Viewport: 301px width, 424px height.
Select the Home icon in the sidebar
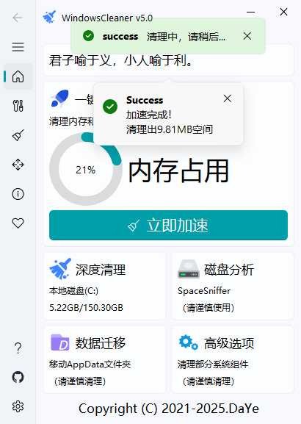coord(18,76)
